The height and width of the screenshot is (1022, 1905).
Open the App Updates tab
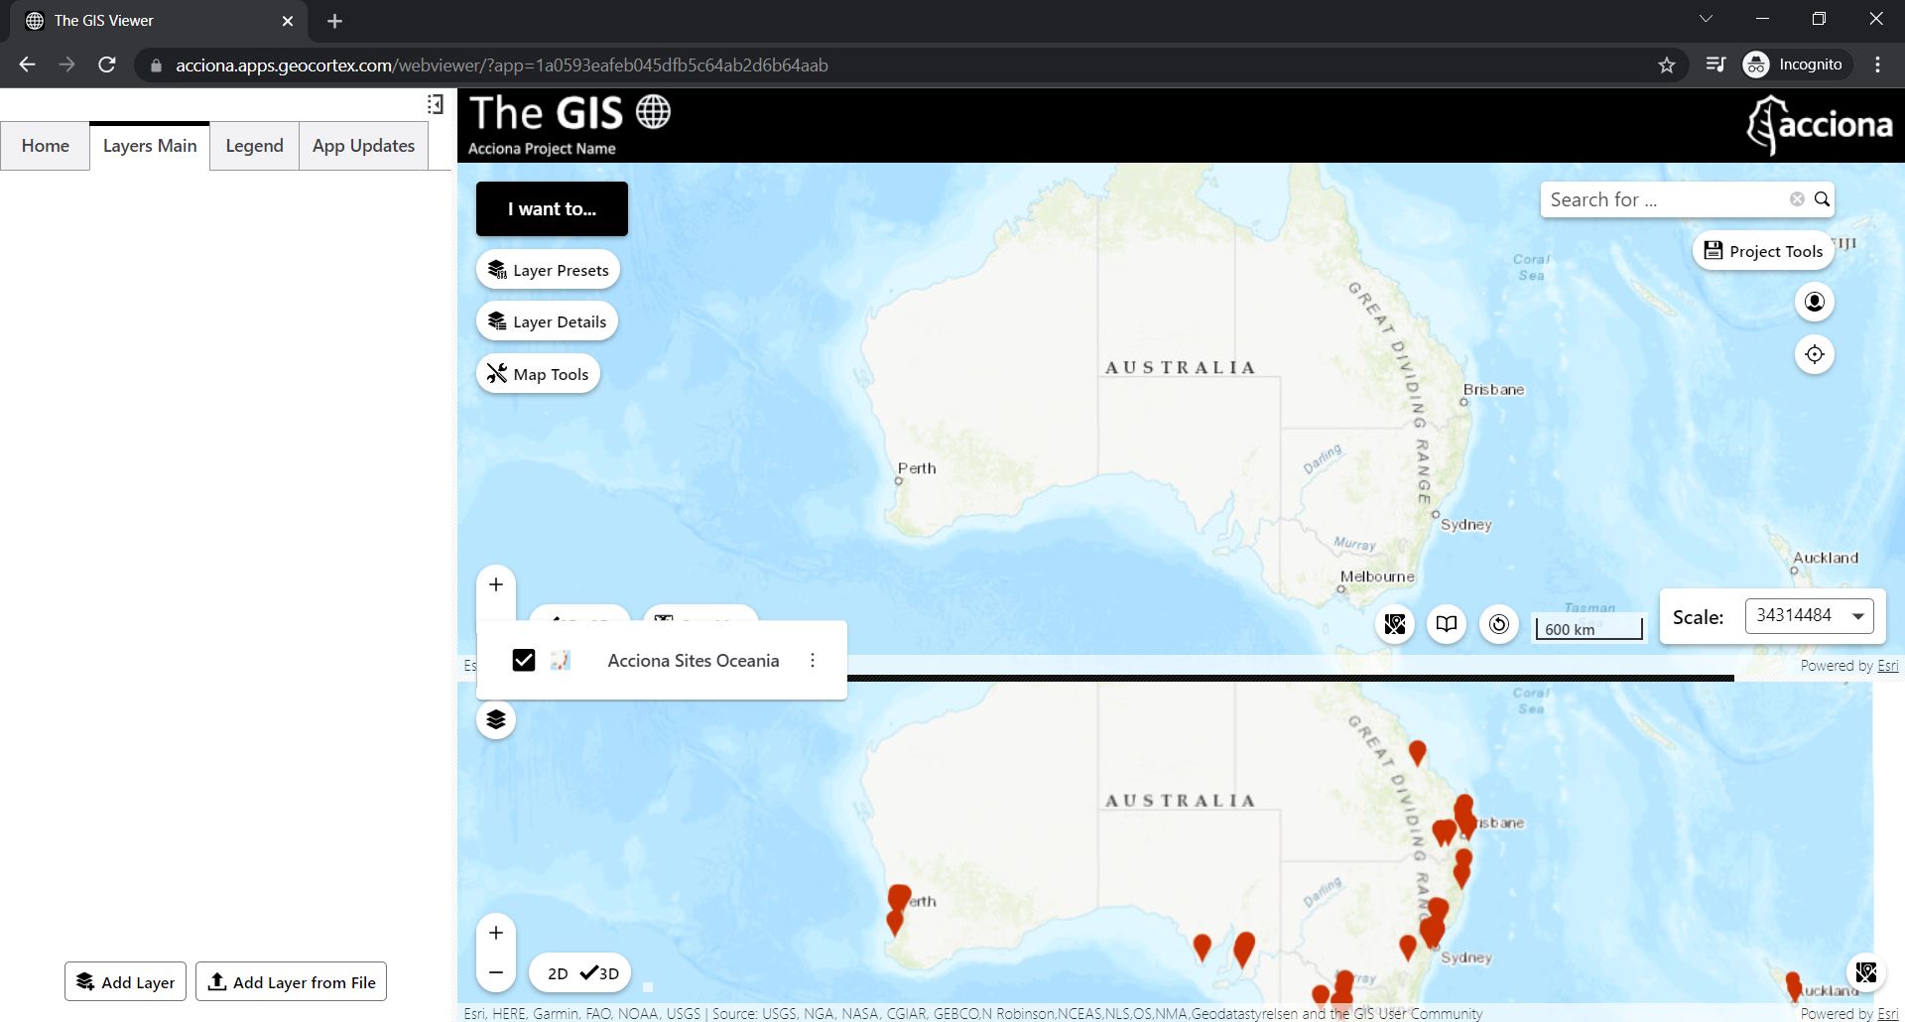363,146
